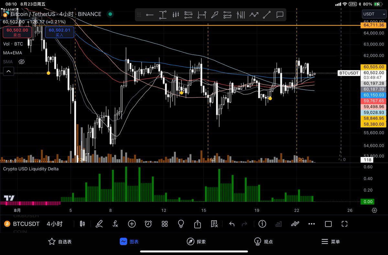This screenshot has width=388, height=255.
Task: Open ideas with the lightbulb icon
Action: click(181, 224)
